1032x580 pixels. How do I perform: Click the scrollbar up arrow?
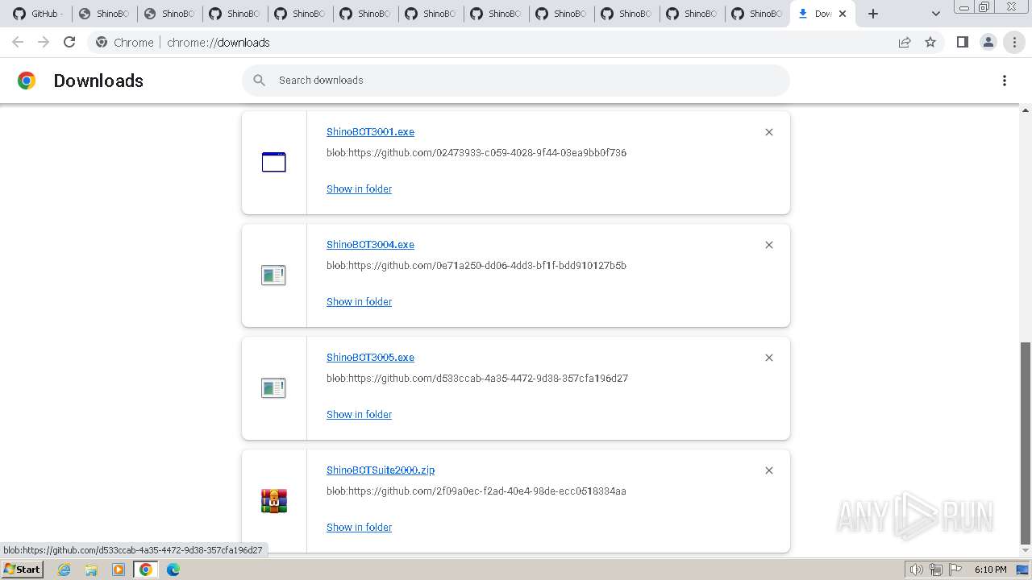point(1026,110)
